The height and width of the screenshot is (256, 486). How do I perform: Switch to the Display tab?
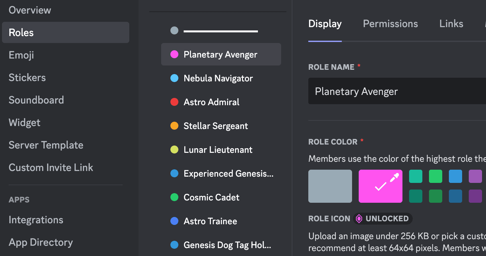(325, 24)
